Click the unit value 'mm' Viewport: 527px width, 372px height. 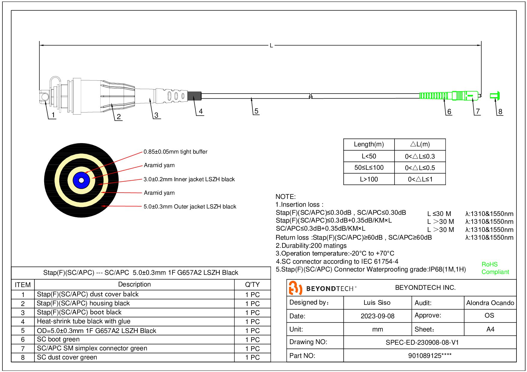pos(378,329)
